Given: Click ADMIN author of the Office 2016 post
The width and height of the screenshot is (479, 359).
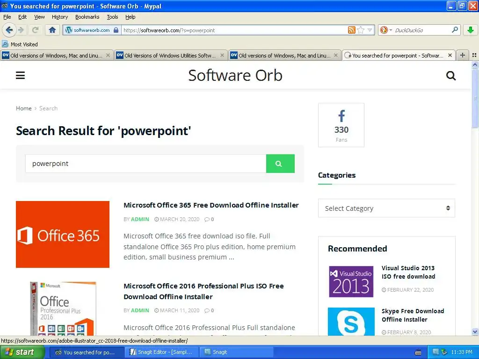Looking at the screenshot, I should click(x=140, y=310).
